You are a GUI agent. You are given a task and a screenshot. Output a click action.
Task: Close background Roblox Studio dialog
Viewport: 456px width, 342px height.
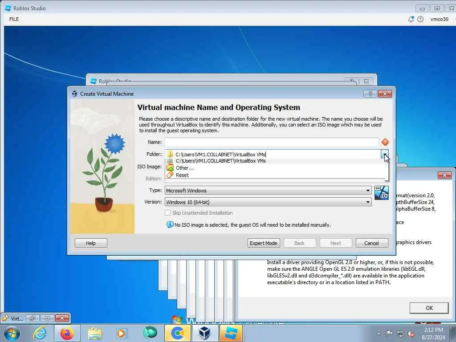point(366,81)
